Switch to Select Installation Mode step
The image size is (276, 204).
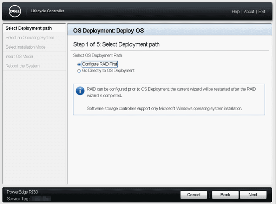point(26,47)
